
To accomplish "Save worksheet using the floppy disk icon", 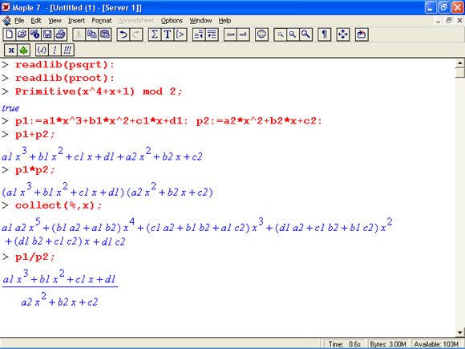I will 47,34.
